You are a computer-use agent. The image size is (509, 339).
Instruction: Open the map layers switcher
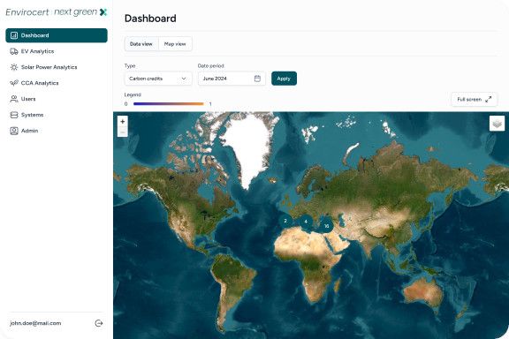[497, 124]
